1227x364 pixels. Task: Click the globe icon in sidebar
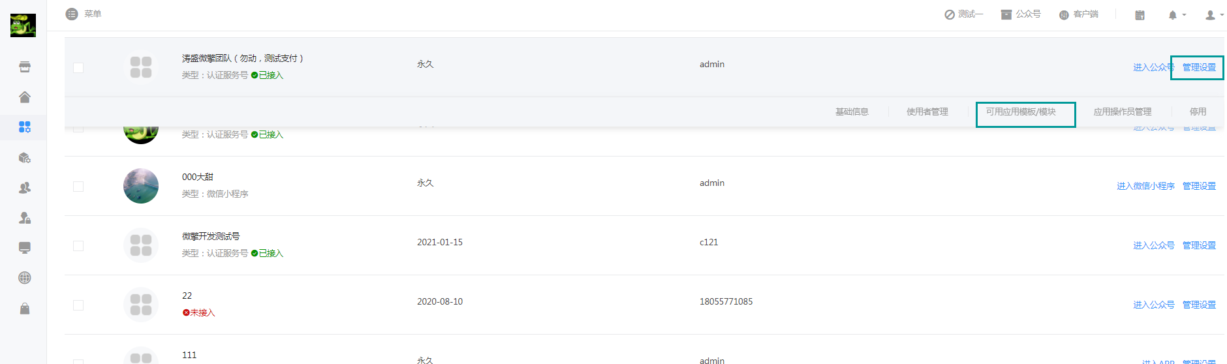(25, 278)
